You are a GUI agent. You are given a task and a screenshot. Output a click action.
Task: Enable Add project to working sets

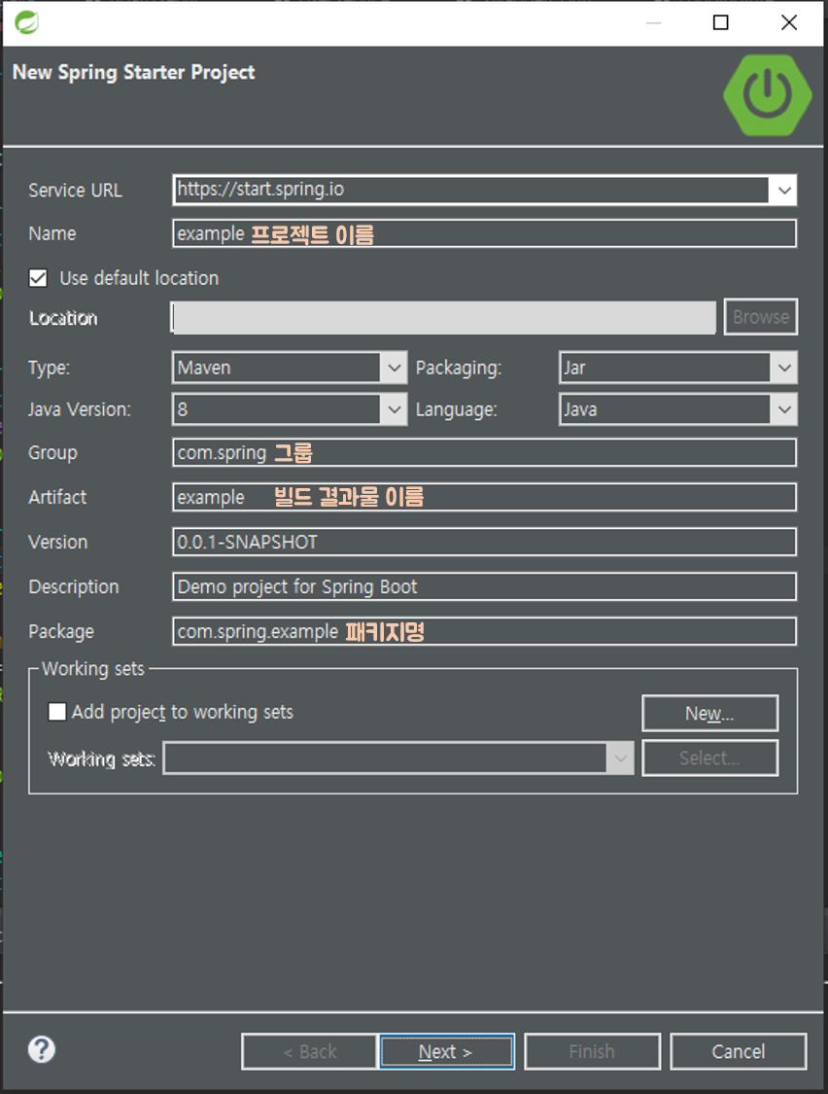(x=57, y=712)
